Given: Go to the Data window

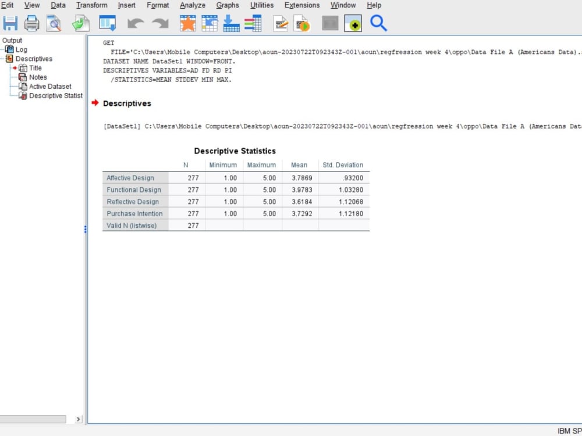Looking at the screenshot, I should pos(106,23).
